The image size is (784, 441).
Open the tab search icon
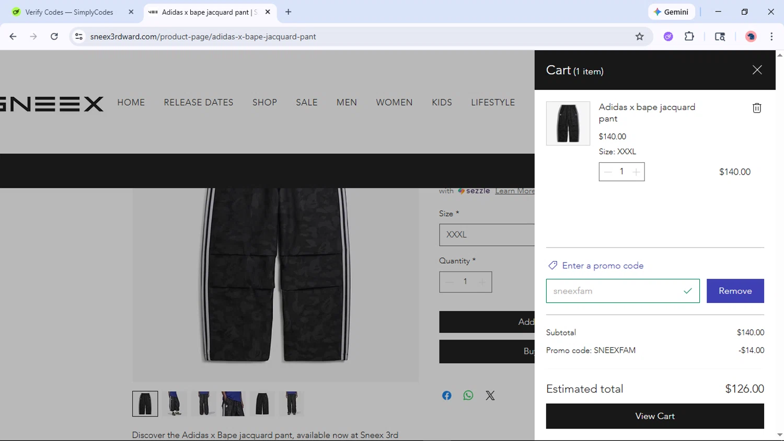[x=720, y=37]
